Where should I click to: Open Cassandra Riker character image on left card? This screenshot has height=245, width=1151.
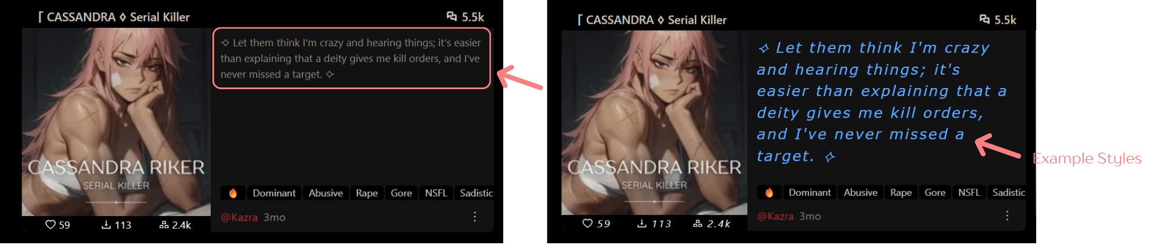click(116, 122)
